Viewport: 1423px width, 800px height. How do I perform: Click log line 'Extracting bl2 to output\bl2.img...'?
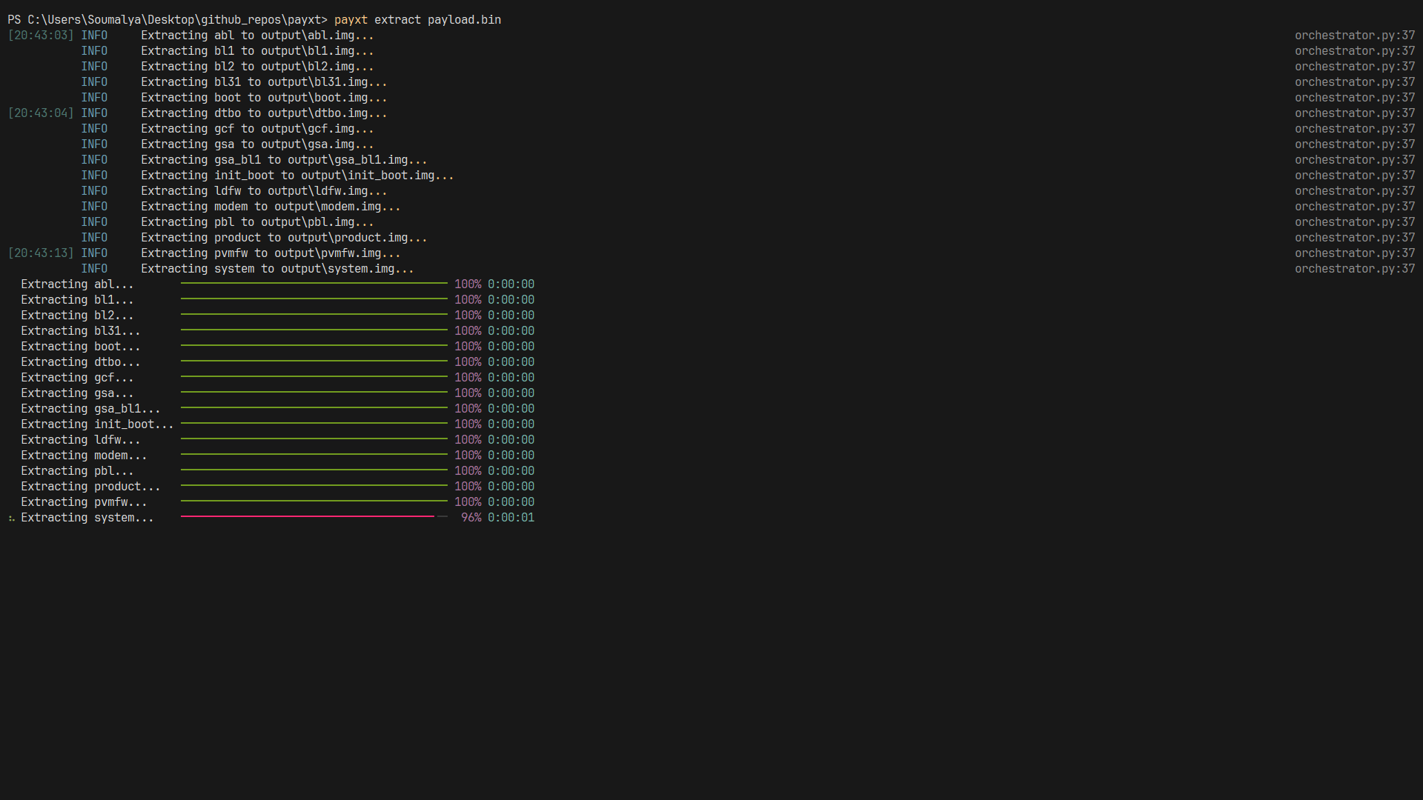point(257,67)
